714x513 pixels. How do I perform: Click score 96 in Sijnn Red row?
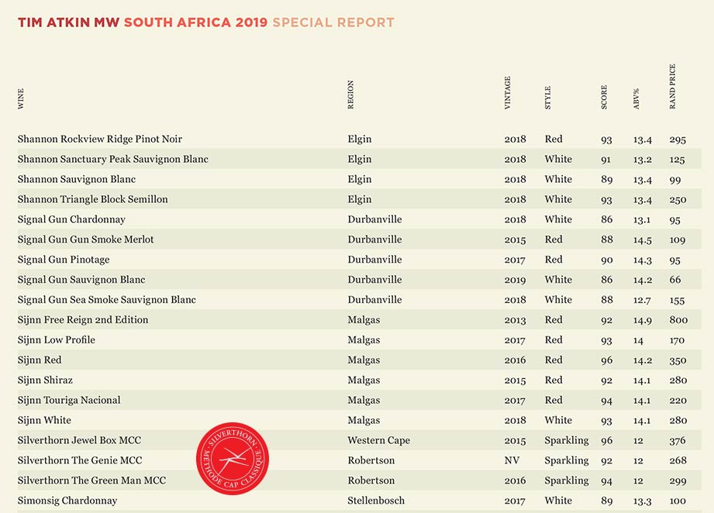pos(606,360)
